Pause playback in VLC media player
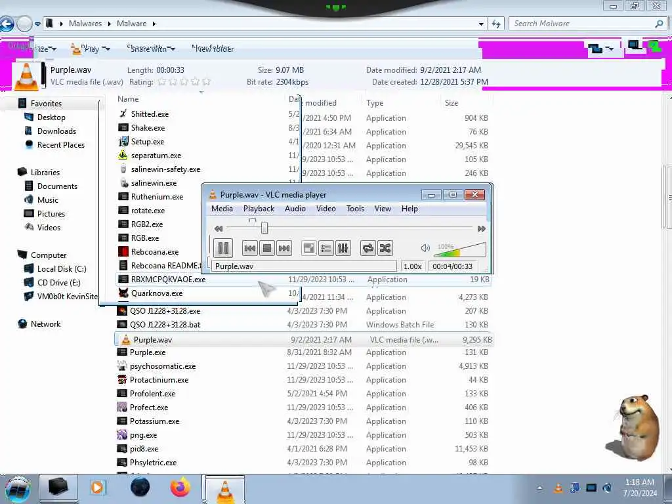Screen dimensions: 672x504 pos(223,247)
